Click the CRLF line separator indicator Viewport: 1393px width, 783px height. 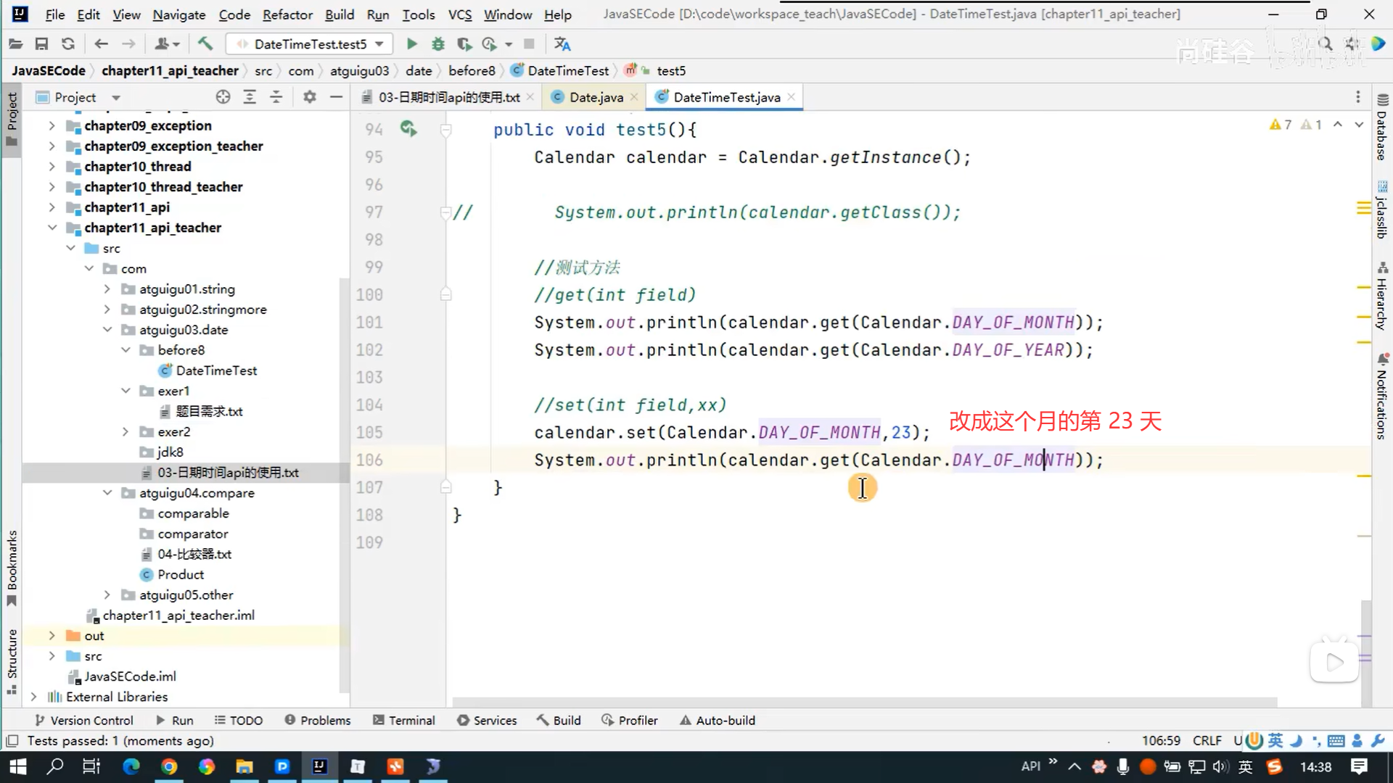coord(1207,740)
